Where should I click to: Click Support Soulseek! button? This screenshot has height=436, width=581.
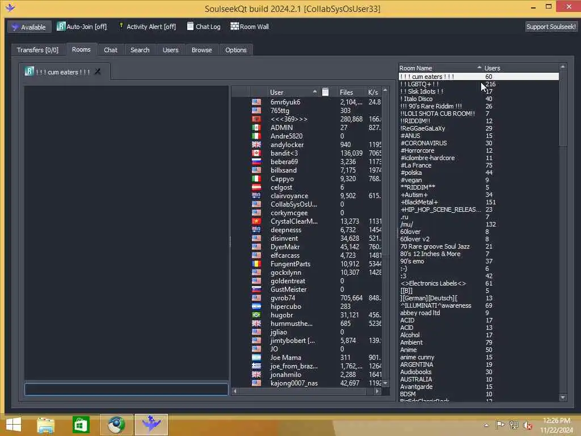(x=550, y=27)
